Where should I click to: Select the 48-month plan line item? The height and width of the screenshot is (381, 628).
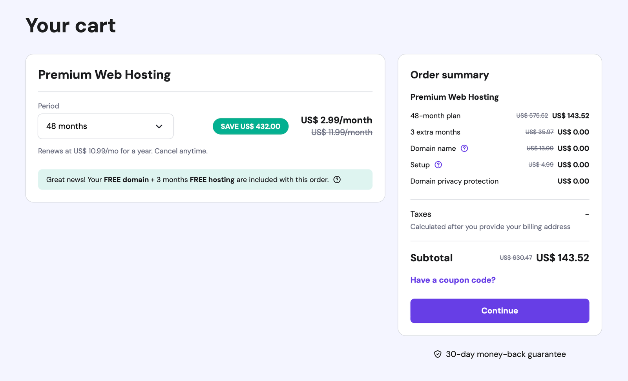(x=435, y=116)
